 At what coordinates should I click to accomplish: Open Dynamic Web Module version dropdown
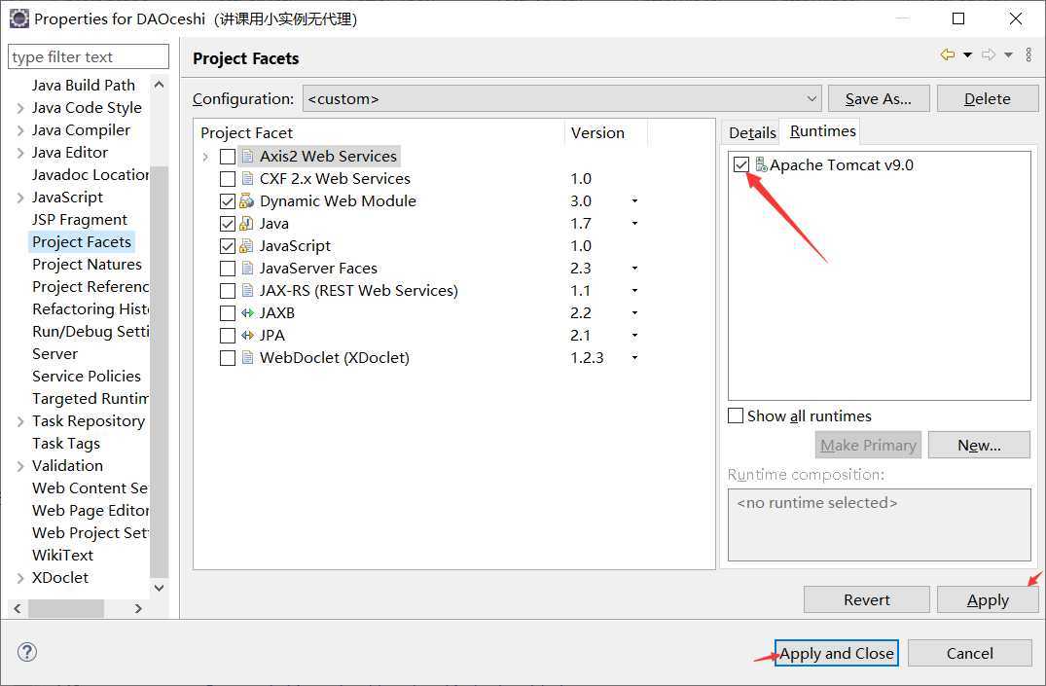[634, 200]
